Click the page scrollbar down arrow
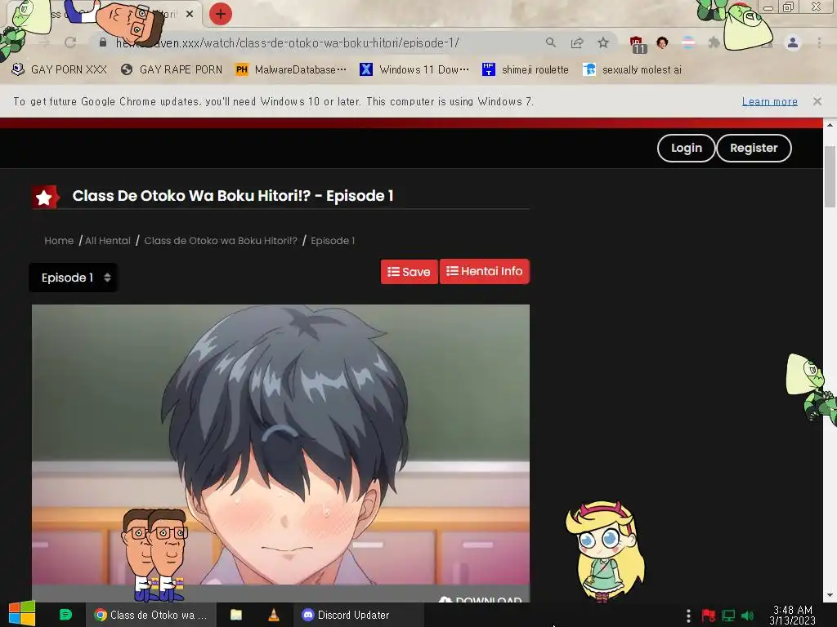Screen dimensions: 837x627 point(830,595)
